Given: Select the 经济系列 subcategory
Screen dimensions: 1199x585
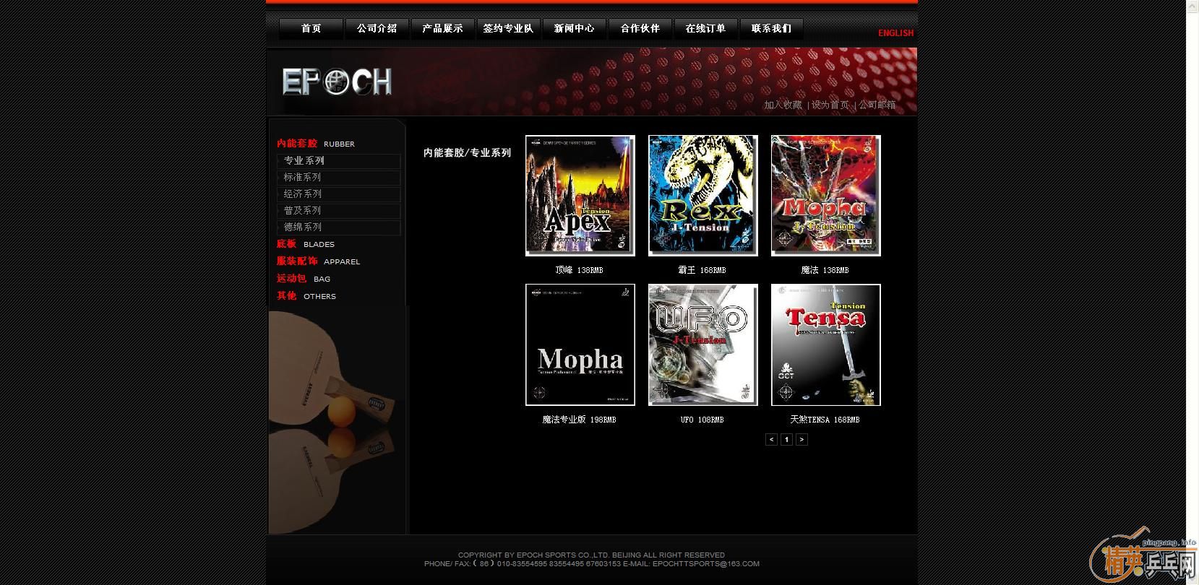Looking at the screenshot, I should pyautogui.click(x=338, y=194).
